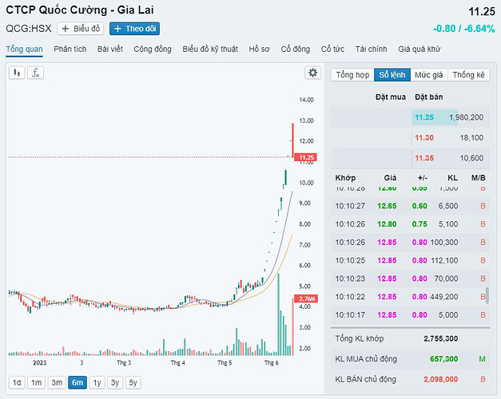Open the chart type candlestick icon
Viewport: 501px width, 399px height.
point(16,73)
